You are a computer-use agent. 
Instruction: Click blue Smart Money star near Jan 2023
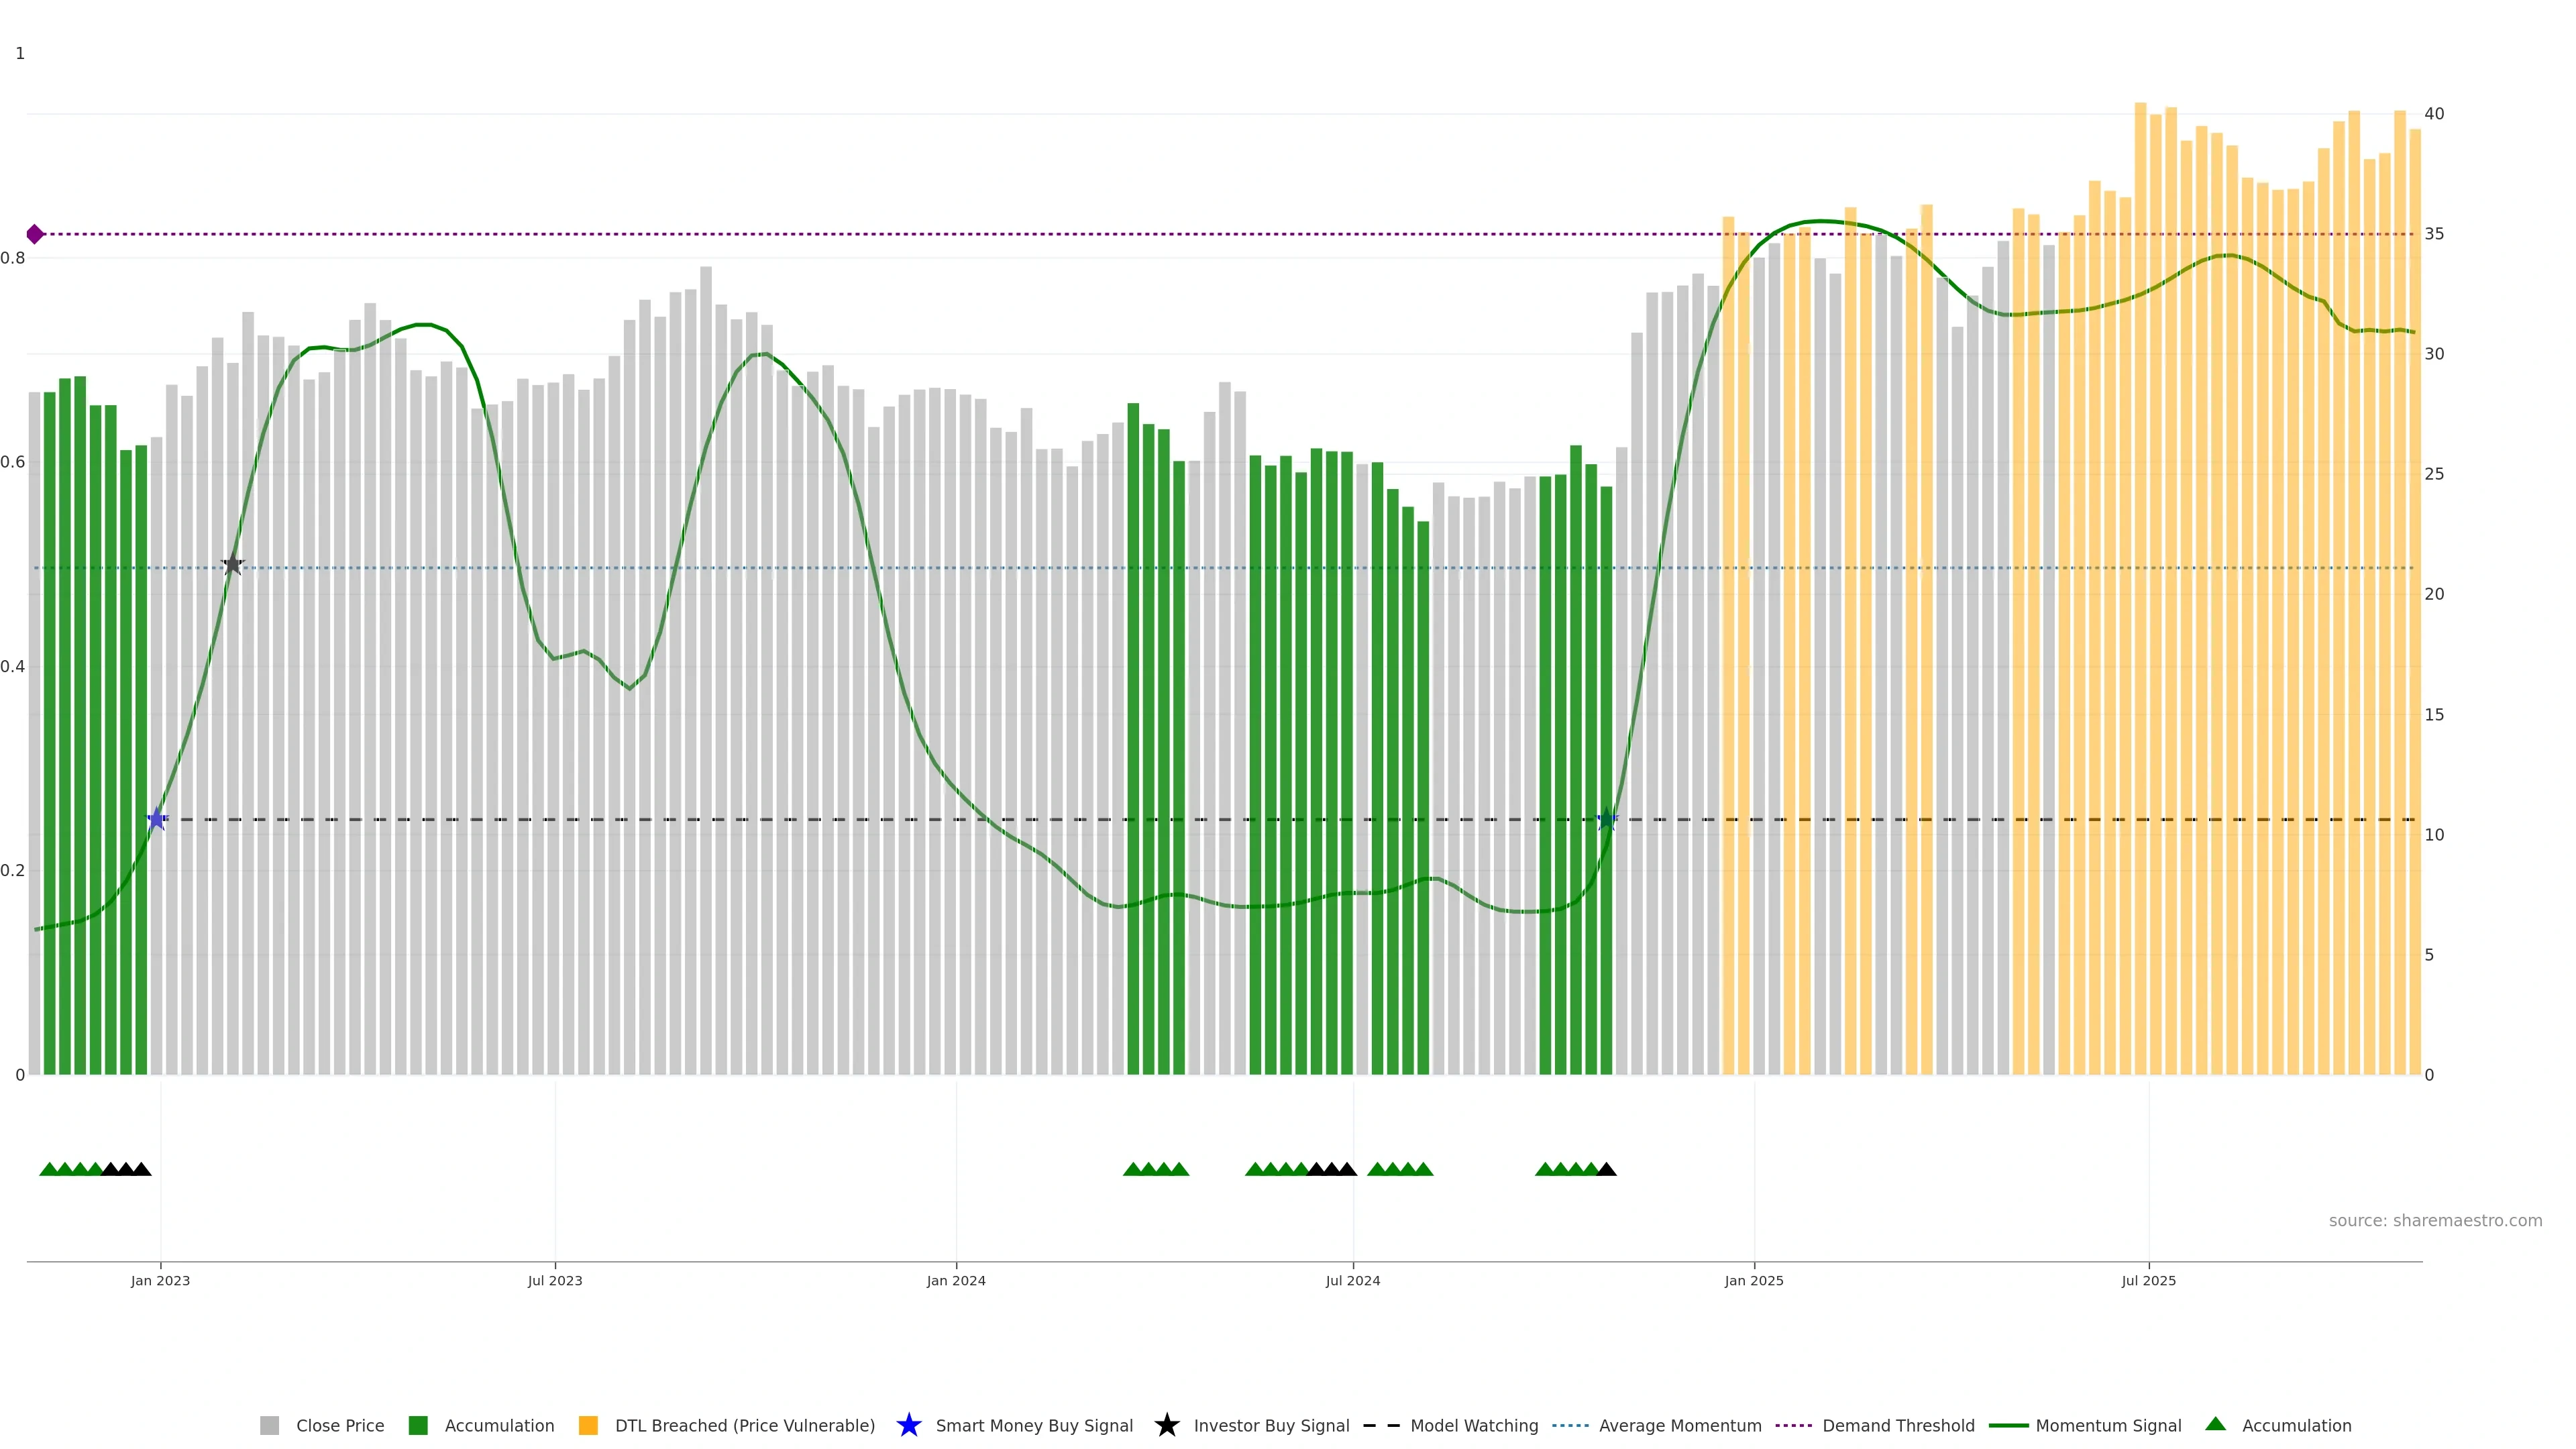click(157, 819)
